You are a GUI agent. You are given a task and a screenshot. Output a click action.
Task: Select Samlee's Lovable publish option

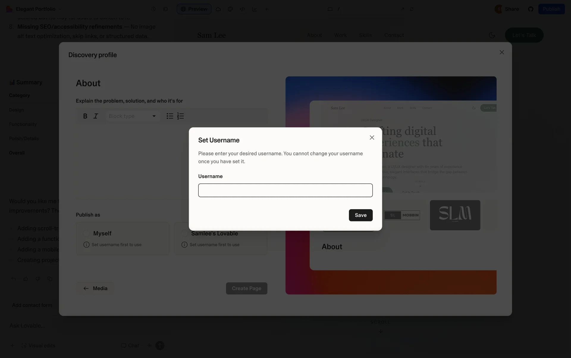220,239
